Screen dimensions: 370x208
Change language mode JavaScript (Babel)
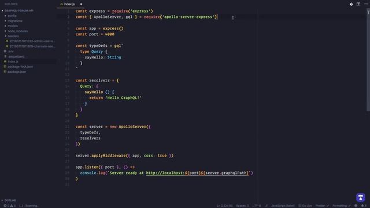tap(283, 206)
